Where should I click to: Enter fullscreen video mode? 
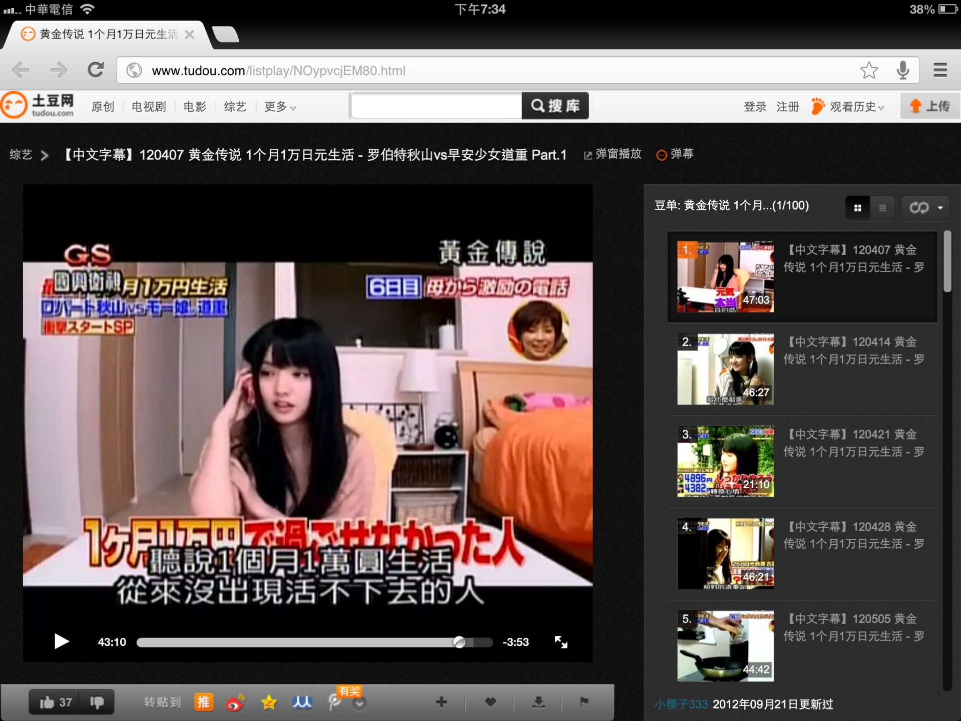click(x=561, y=642)
